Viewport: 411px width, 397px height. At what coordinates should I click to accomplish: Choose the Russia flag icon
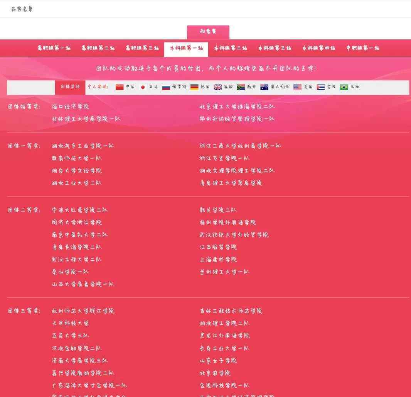click(166, 87)
